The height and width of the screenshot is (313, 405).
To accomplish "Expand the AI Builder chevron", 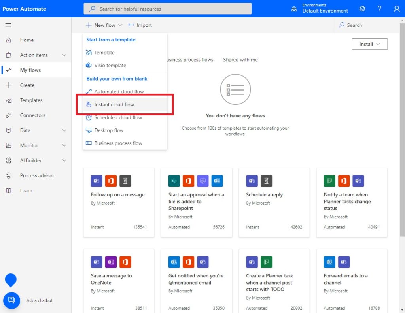I will tap(64, 160).
